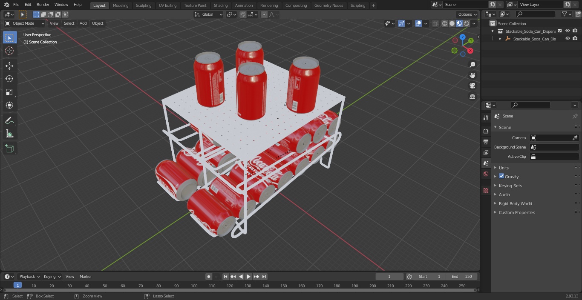Toggle X-ray mode in viewport header
Viewport: 582px width, 300px height.
click(435, 23)
